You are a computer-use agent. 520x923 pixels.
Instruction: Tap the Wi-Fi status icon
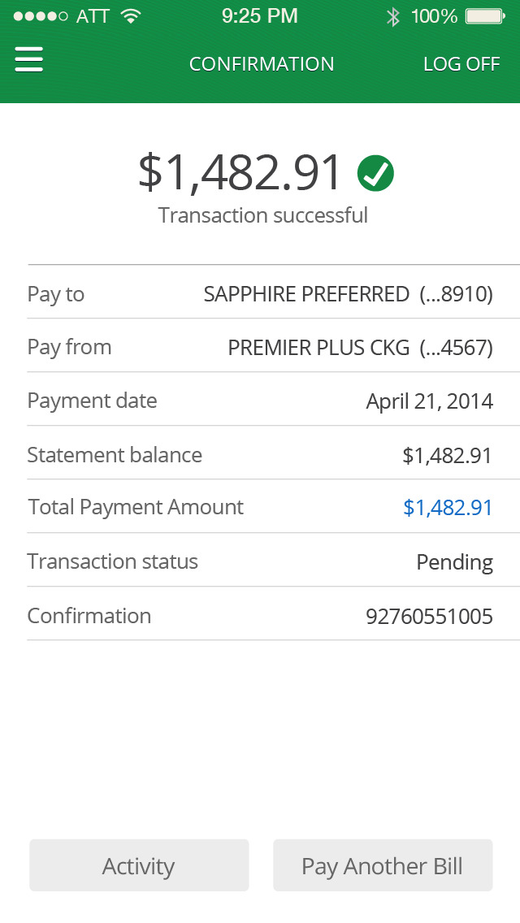coord(130,16)
